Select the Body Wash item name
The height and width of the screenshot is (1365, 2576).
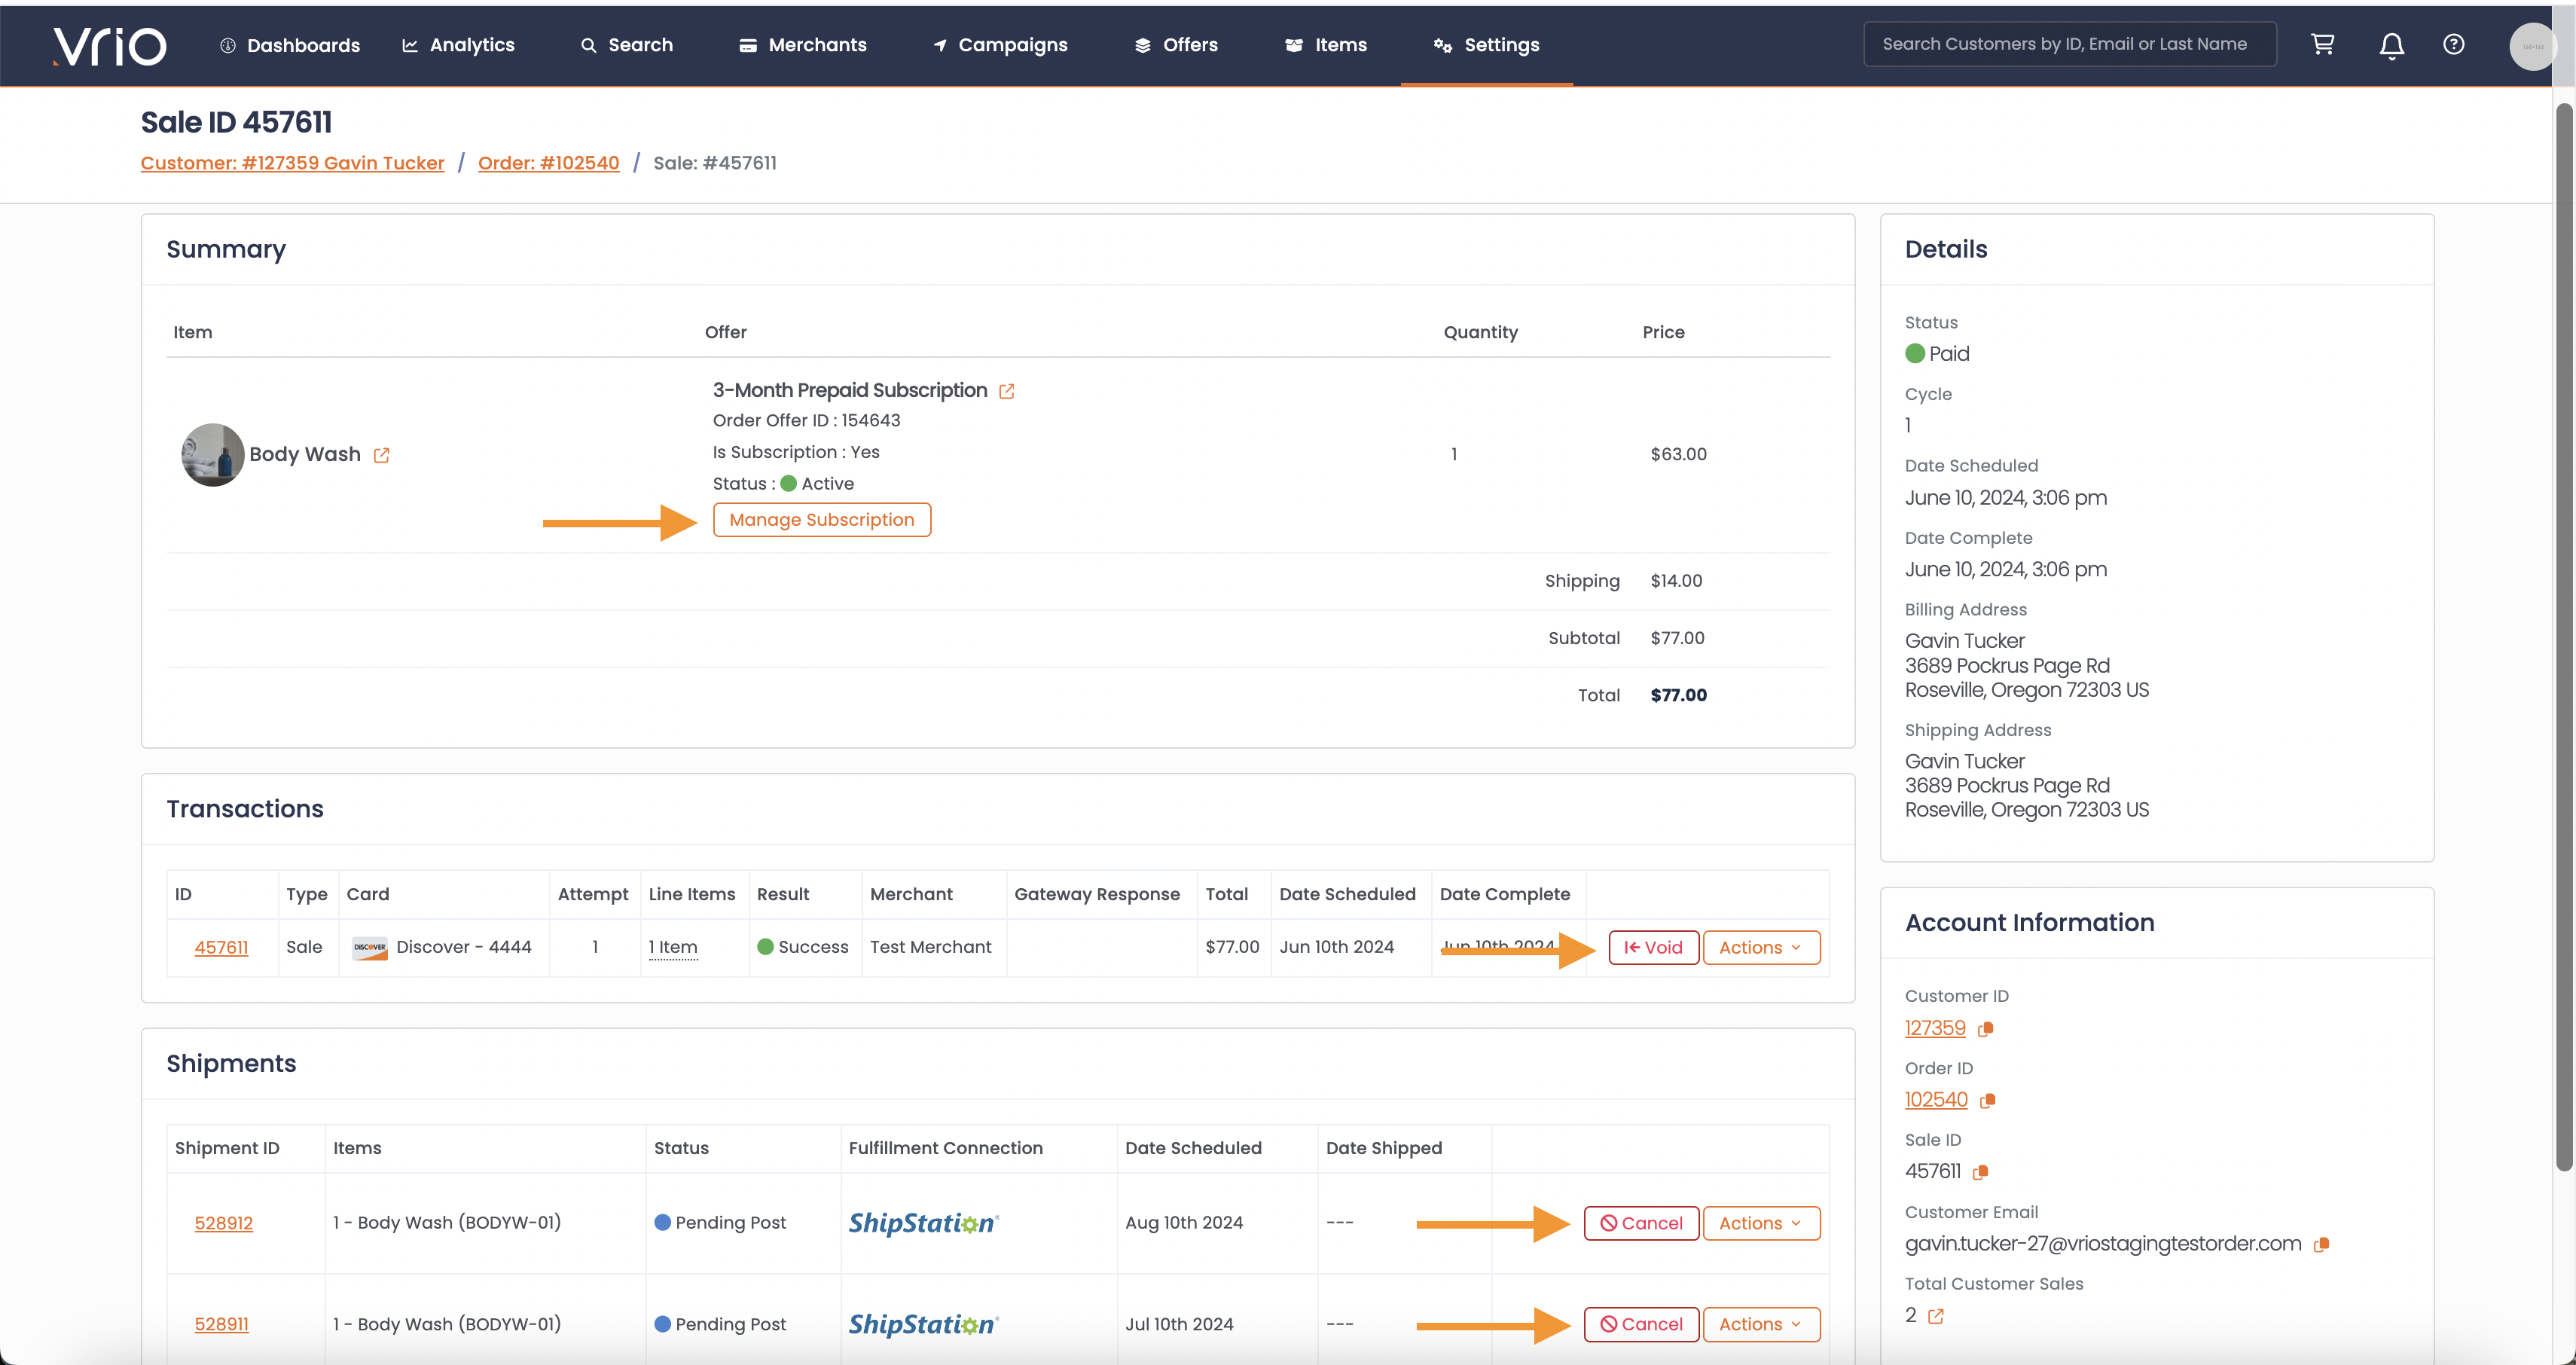click(x=304, y=454)
